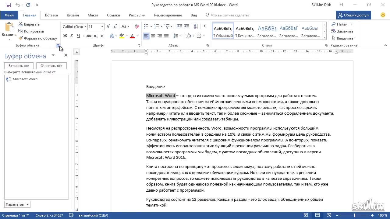The height and width of the screenshot is (219, 390).
Task: Open the Change Case (Аа) dropdown
Action: click(125, 27)
